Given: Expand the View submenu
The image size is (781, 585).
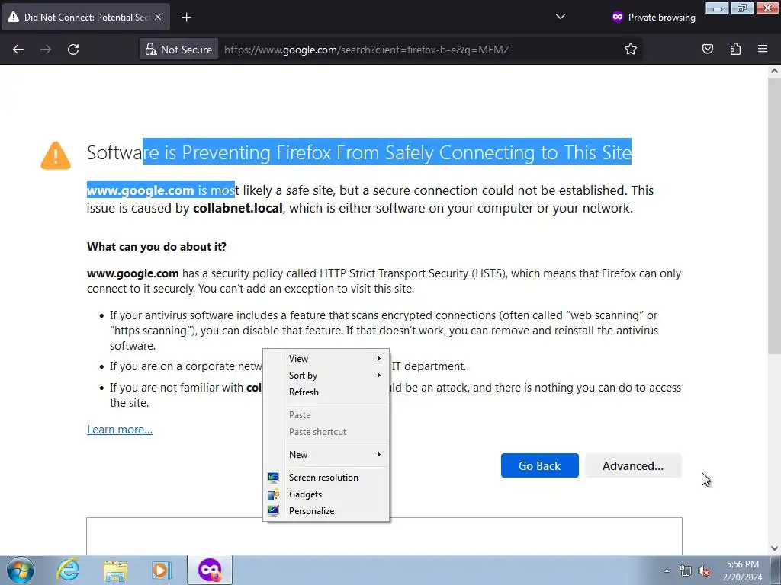Looking at the screenshot, I should (326, 359).
